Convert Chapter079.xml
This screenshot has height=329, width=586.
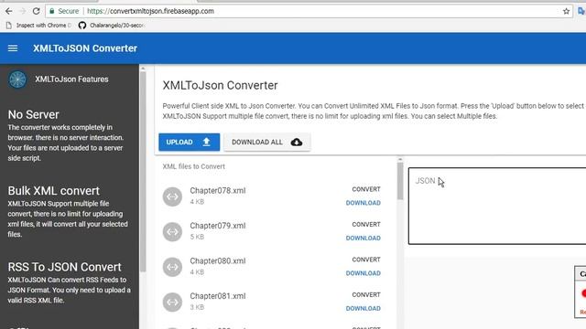point(366,225)
